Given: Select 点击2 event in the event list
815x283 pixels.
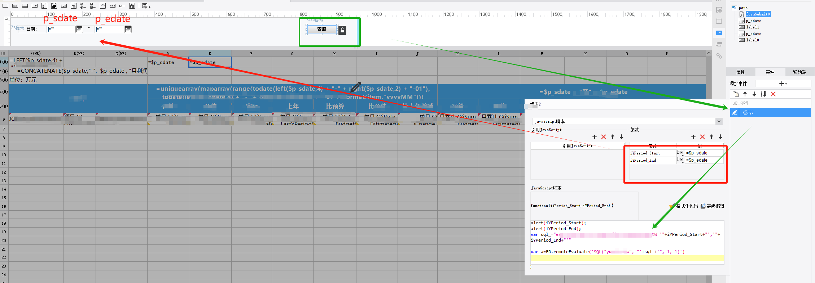Looking at the screenshot, I should coord(770,112).
